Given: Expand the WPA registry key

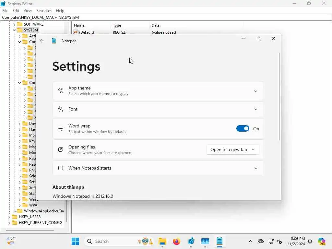Looking at the screenshot, I should pos(19,205).
